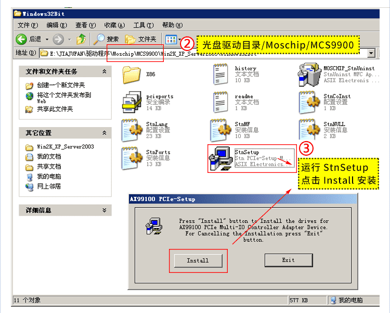Open the address bar dropdown arrow
This screenshot has width=390, height=313.
[x=371, y=53]
